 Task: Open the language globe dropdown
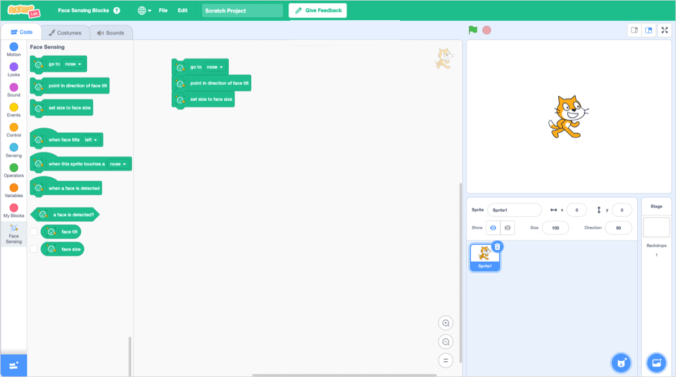coord(145,11)
